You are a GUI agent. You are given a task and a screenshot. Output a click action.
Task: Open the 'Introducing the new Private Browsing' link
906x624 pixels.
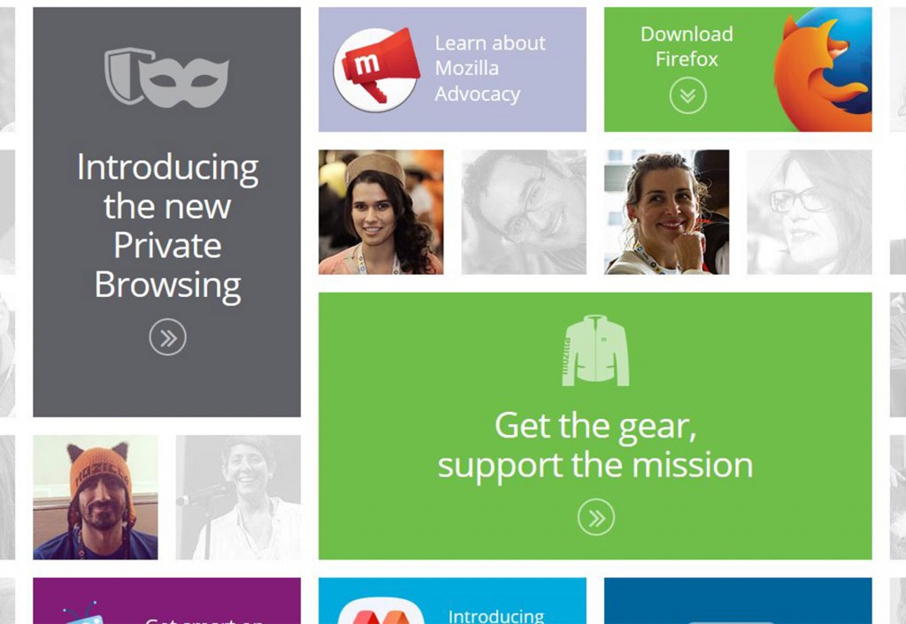[167, 225]
